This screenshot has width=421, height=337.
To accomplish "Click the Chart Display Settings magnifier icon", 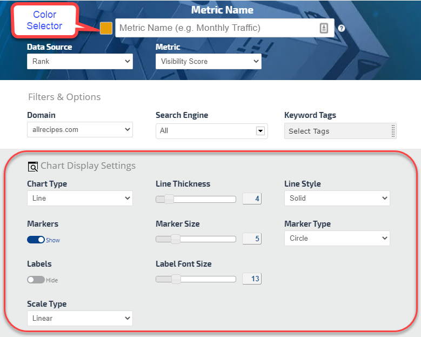I will pyautogui.click(x=33, y=166).
